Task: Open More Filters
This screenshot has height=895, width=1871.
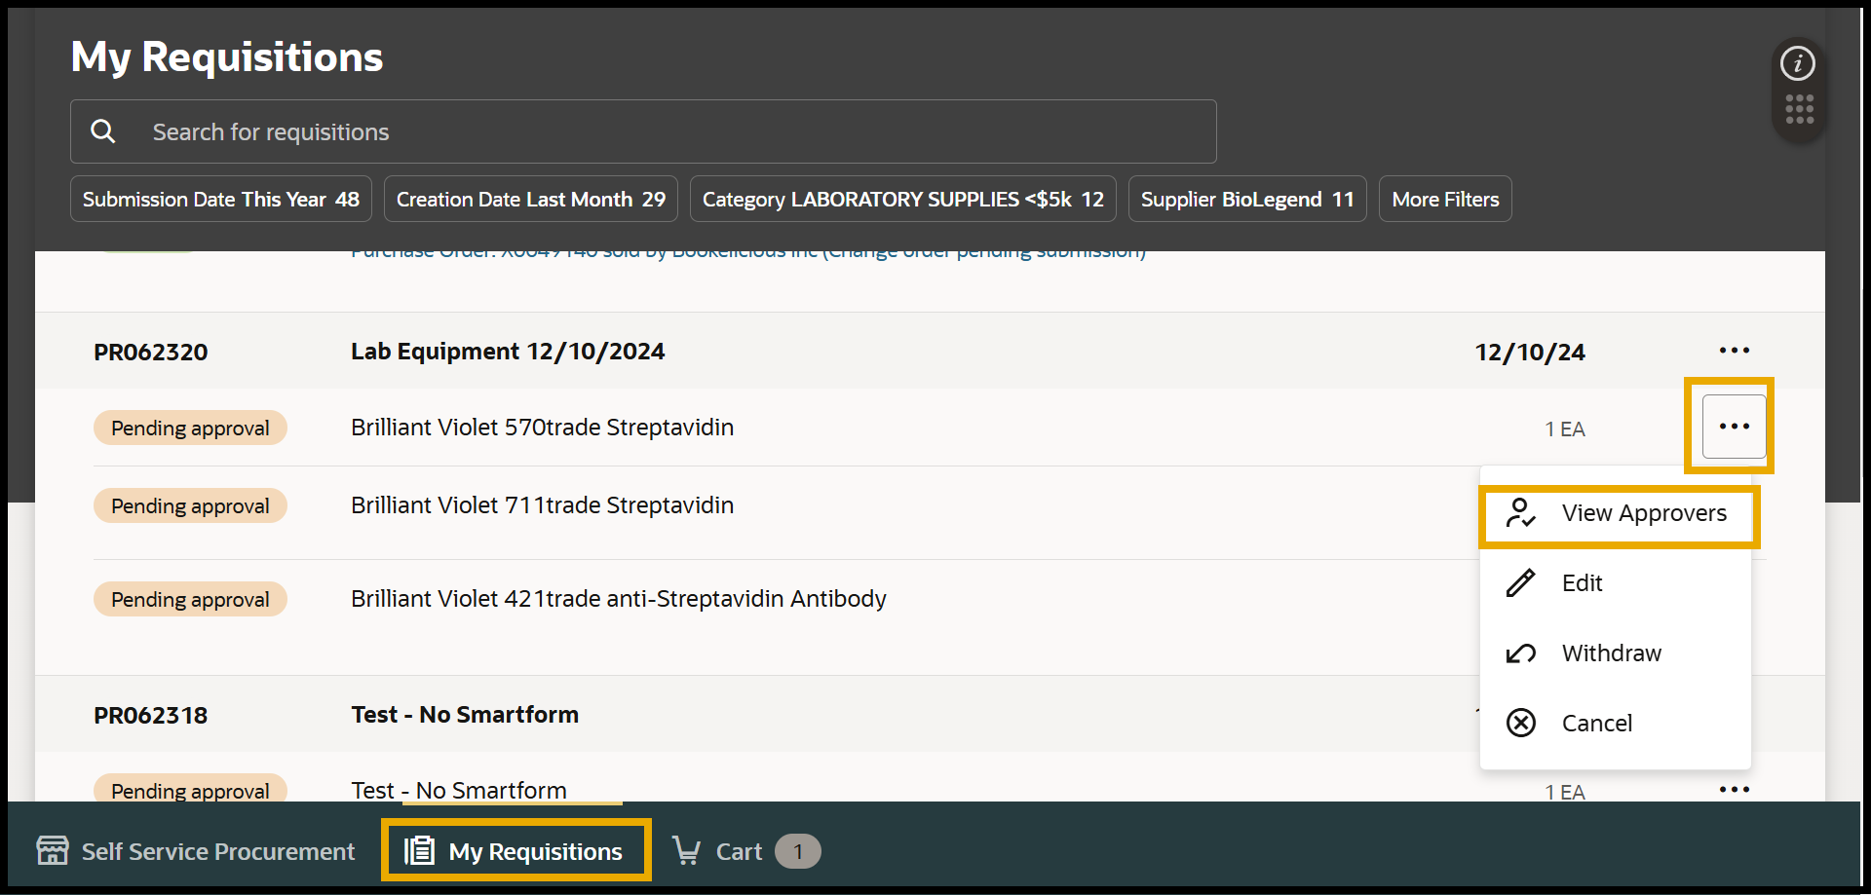Action: tap(1444, 200)
